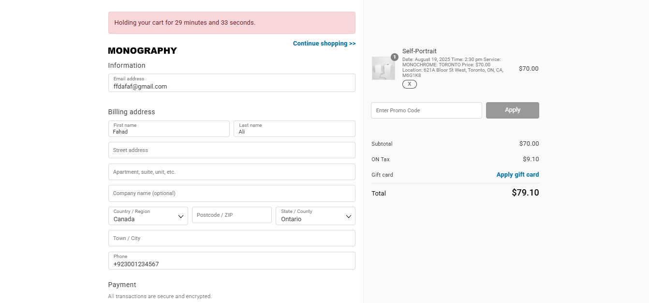Screen dimensions: 649x303
Task: Click the Country dropdown chevron arrow
Action: tap(181, 216)
